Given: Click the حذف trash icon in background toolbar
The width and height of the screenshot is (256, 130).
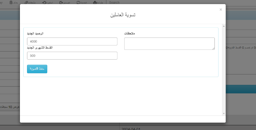Looking at the screenshot, I should (x=11, y=2).
